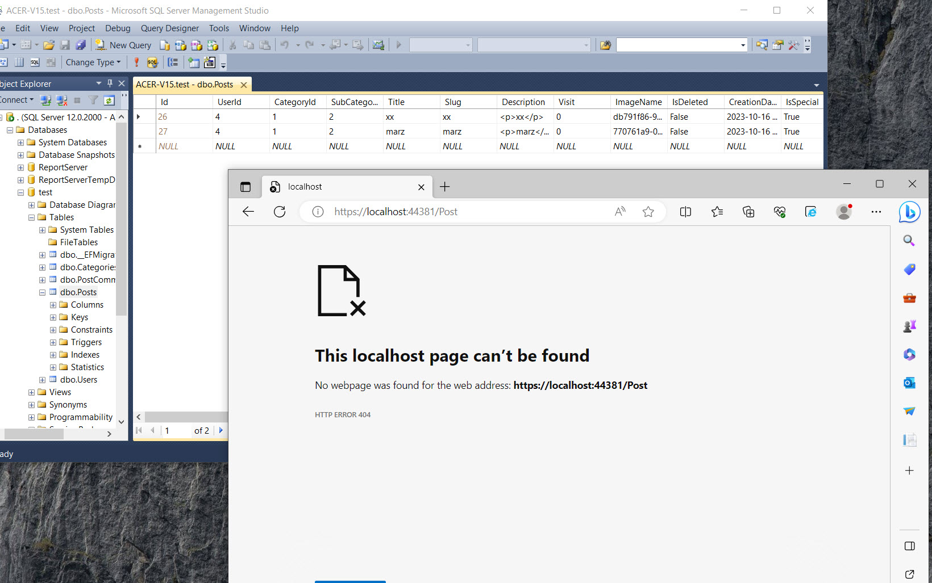Click the Connect button in Object Explorer

point(16,100)
